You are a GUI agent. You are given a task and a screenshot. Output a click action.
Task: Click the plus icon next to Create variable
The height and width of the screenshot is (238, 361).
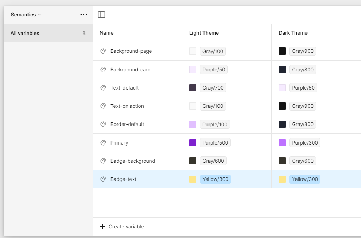coord(103,226)
